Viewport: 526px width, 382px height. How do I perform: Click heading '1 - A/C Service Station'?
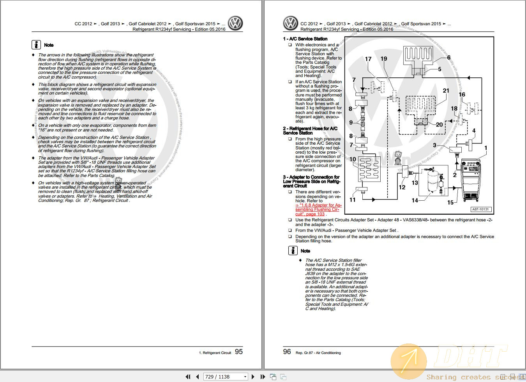[305, 39]
